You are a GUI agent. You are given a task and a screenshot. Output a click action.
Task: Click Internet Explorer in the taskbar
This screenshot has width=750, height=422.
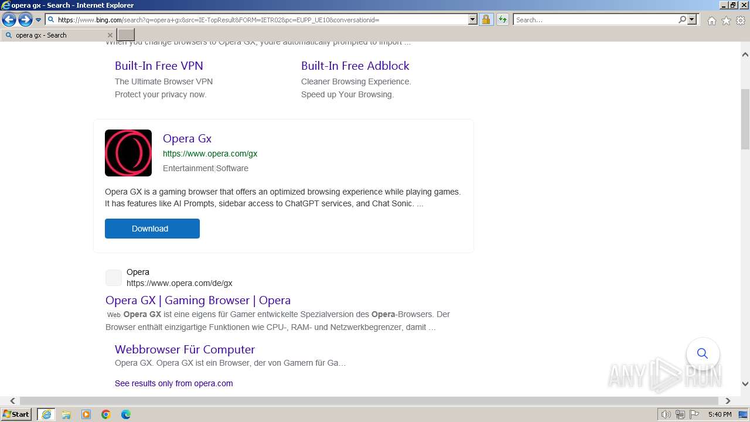tap(46, 414)
